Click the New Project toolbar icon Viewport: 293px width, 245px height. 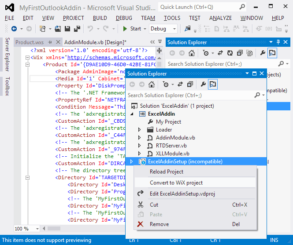tap(43, 29)
